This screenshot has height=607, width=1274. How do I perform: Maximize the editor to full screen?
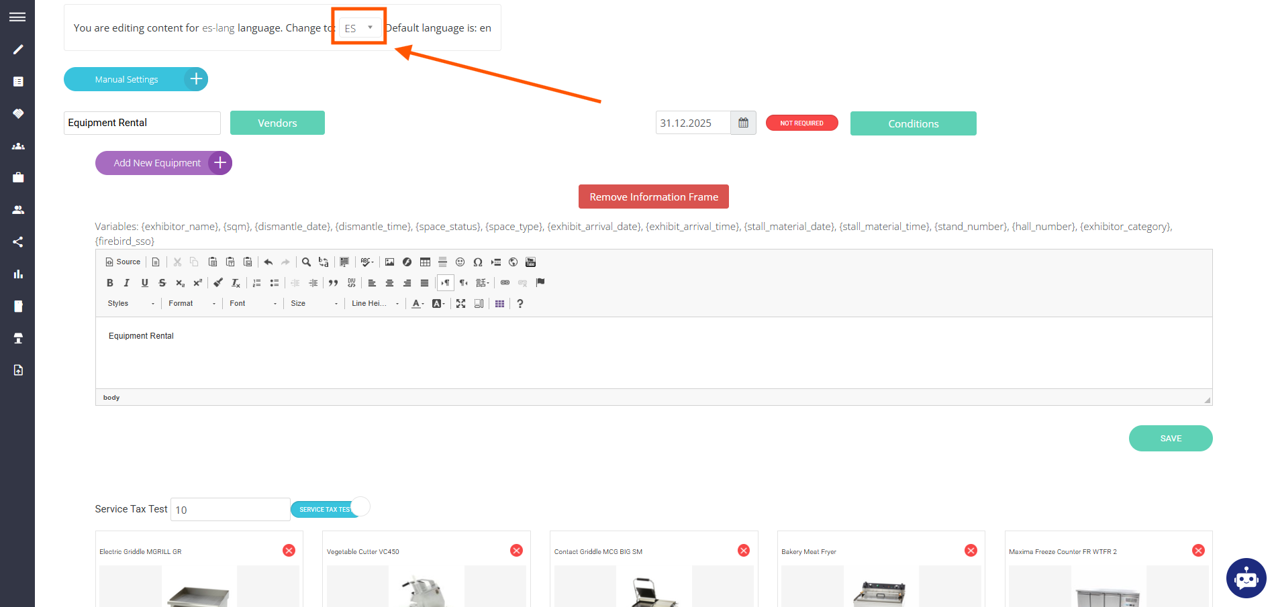pos(460,304)
